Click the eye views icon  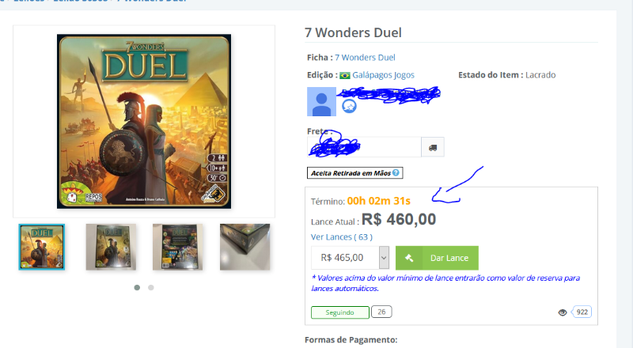pos(563,312)
